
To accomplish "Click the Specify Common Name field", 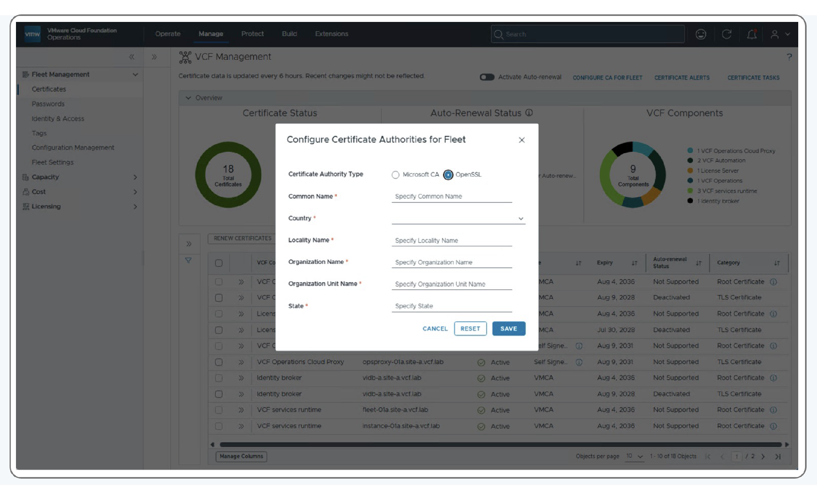I will pos(452,196).
